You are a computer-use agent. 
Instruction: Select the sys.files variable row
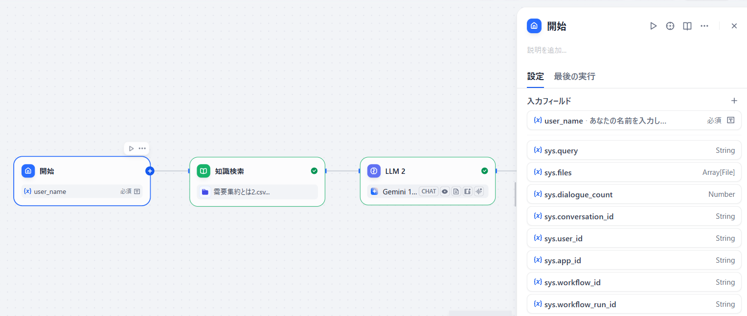point(634,172)
